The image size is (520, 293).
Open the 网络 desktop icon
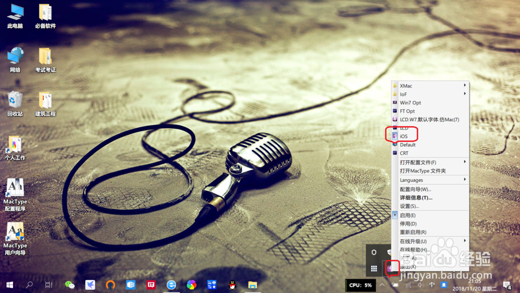pos(15,60)
